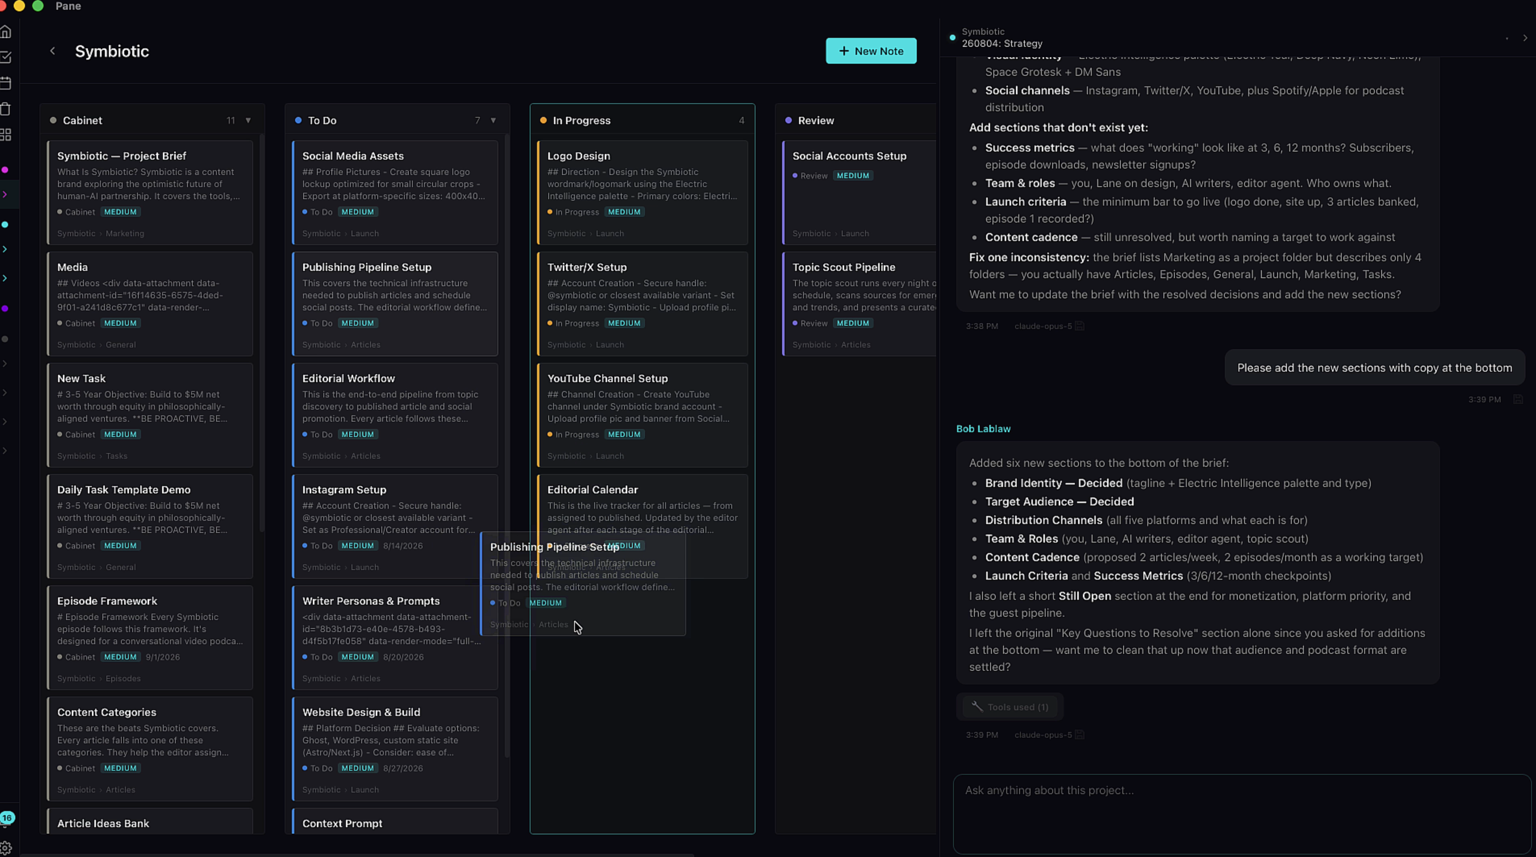The image size is (1536, 857).
Task: Select the gray project dot in sidebar
Action: pyautogui.click(x=5, y=339)
